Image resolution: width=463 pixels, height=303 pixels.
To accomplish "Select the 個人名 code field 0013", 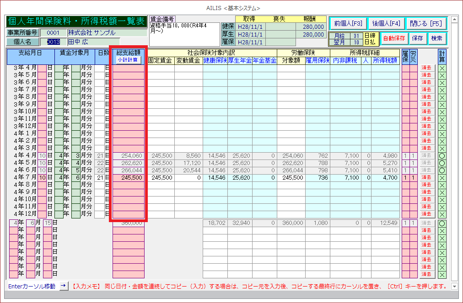I will click(53, 42).
